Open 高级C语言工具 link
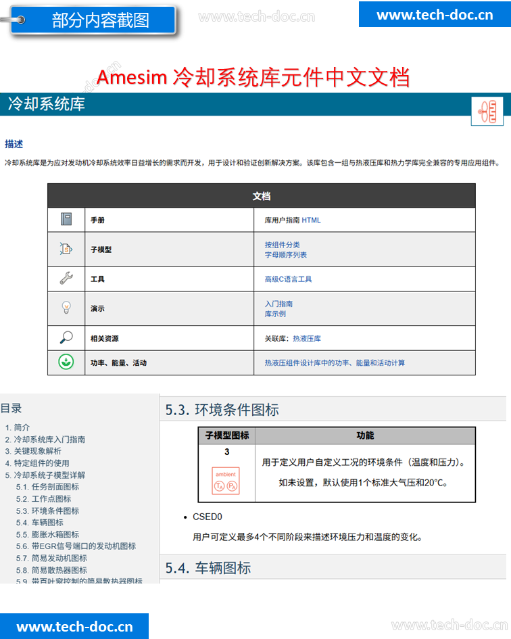 [x=288, y=279]
